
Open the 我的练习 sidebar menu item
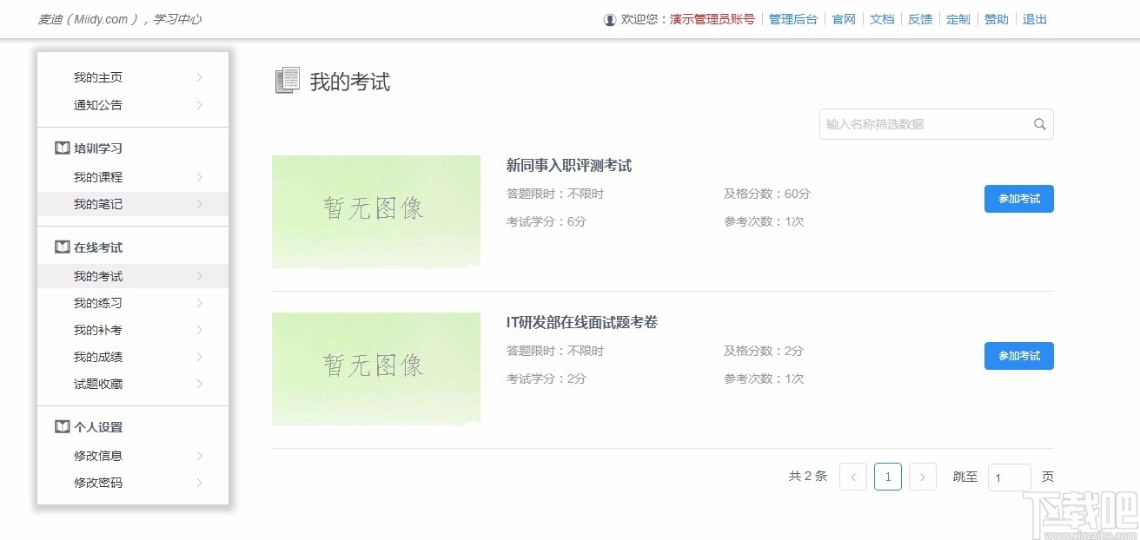pyautogui.click(x=98, y=302)
